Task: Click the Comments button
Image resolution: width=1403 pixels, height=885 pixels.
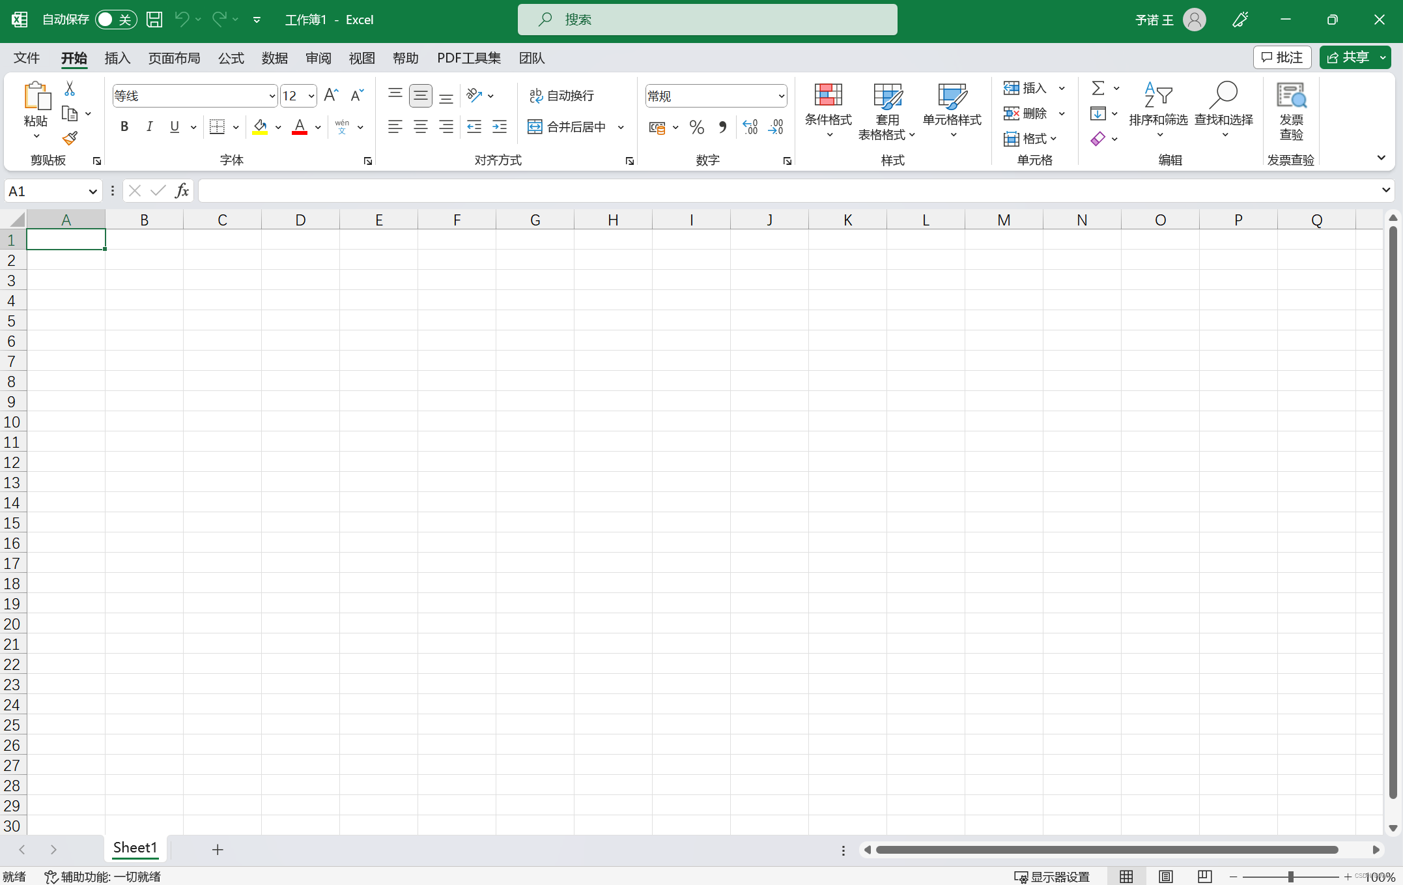Action: click(x=1281, y=57)
